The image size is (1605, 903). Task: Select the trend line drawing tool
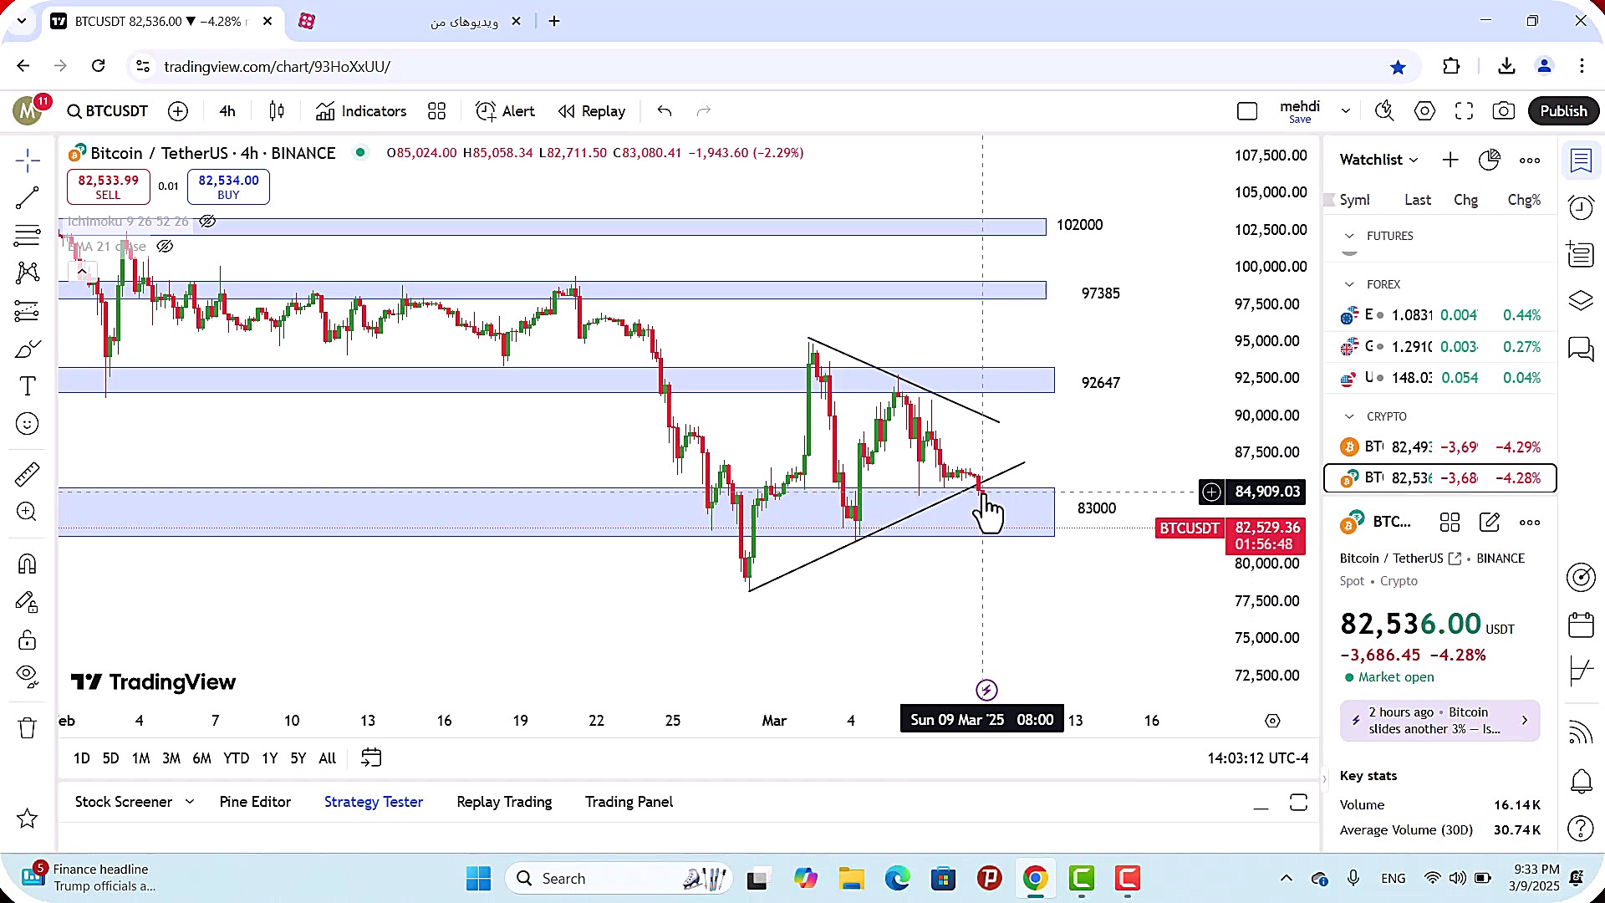(x=28, y=198)
